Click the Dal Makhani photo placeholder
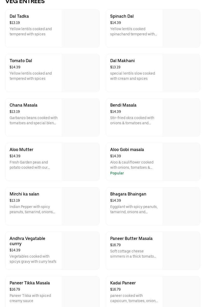The image size is (209, 307). click(x=181, y=73)
